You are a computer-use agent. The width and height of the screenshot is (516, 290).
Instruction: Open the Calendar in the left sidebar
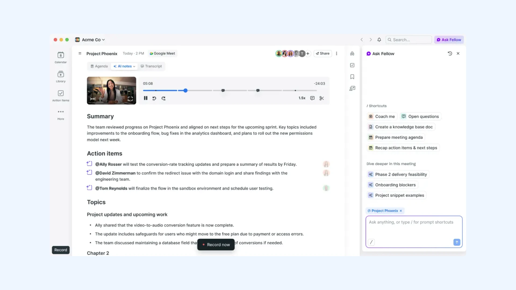[x=60, y=57]
